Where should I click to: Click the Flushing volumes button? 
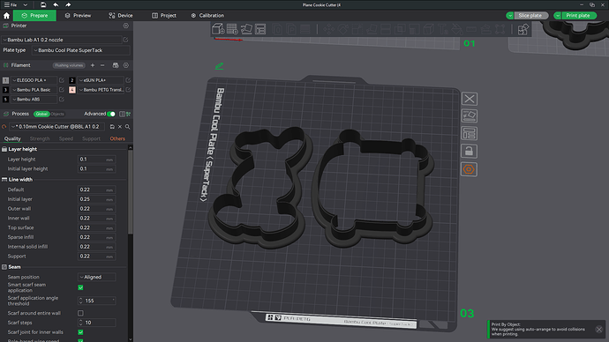pyautogui.click(x=69, y=65)
